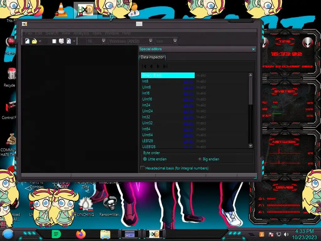Click the volume speaker tray icon

point(286,234)
